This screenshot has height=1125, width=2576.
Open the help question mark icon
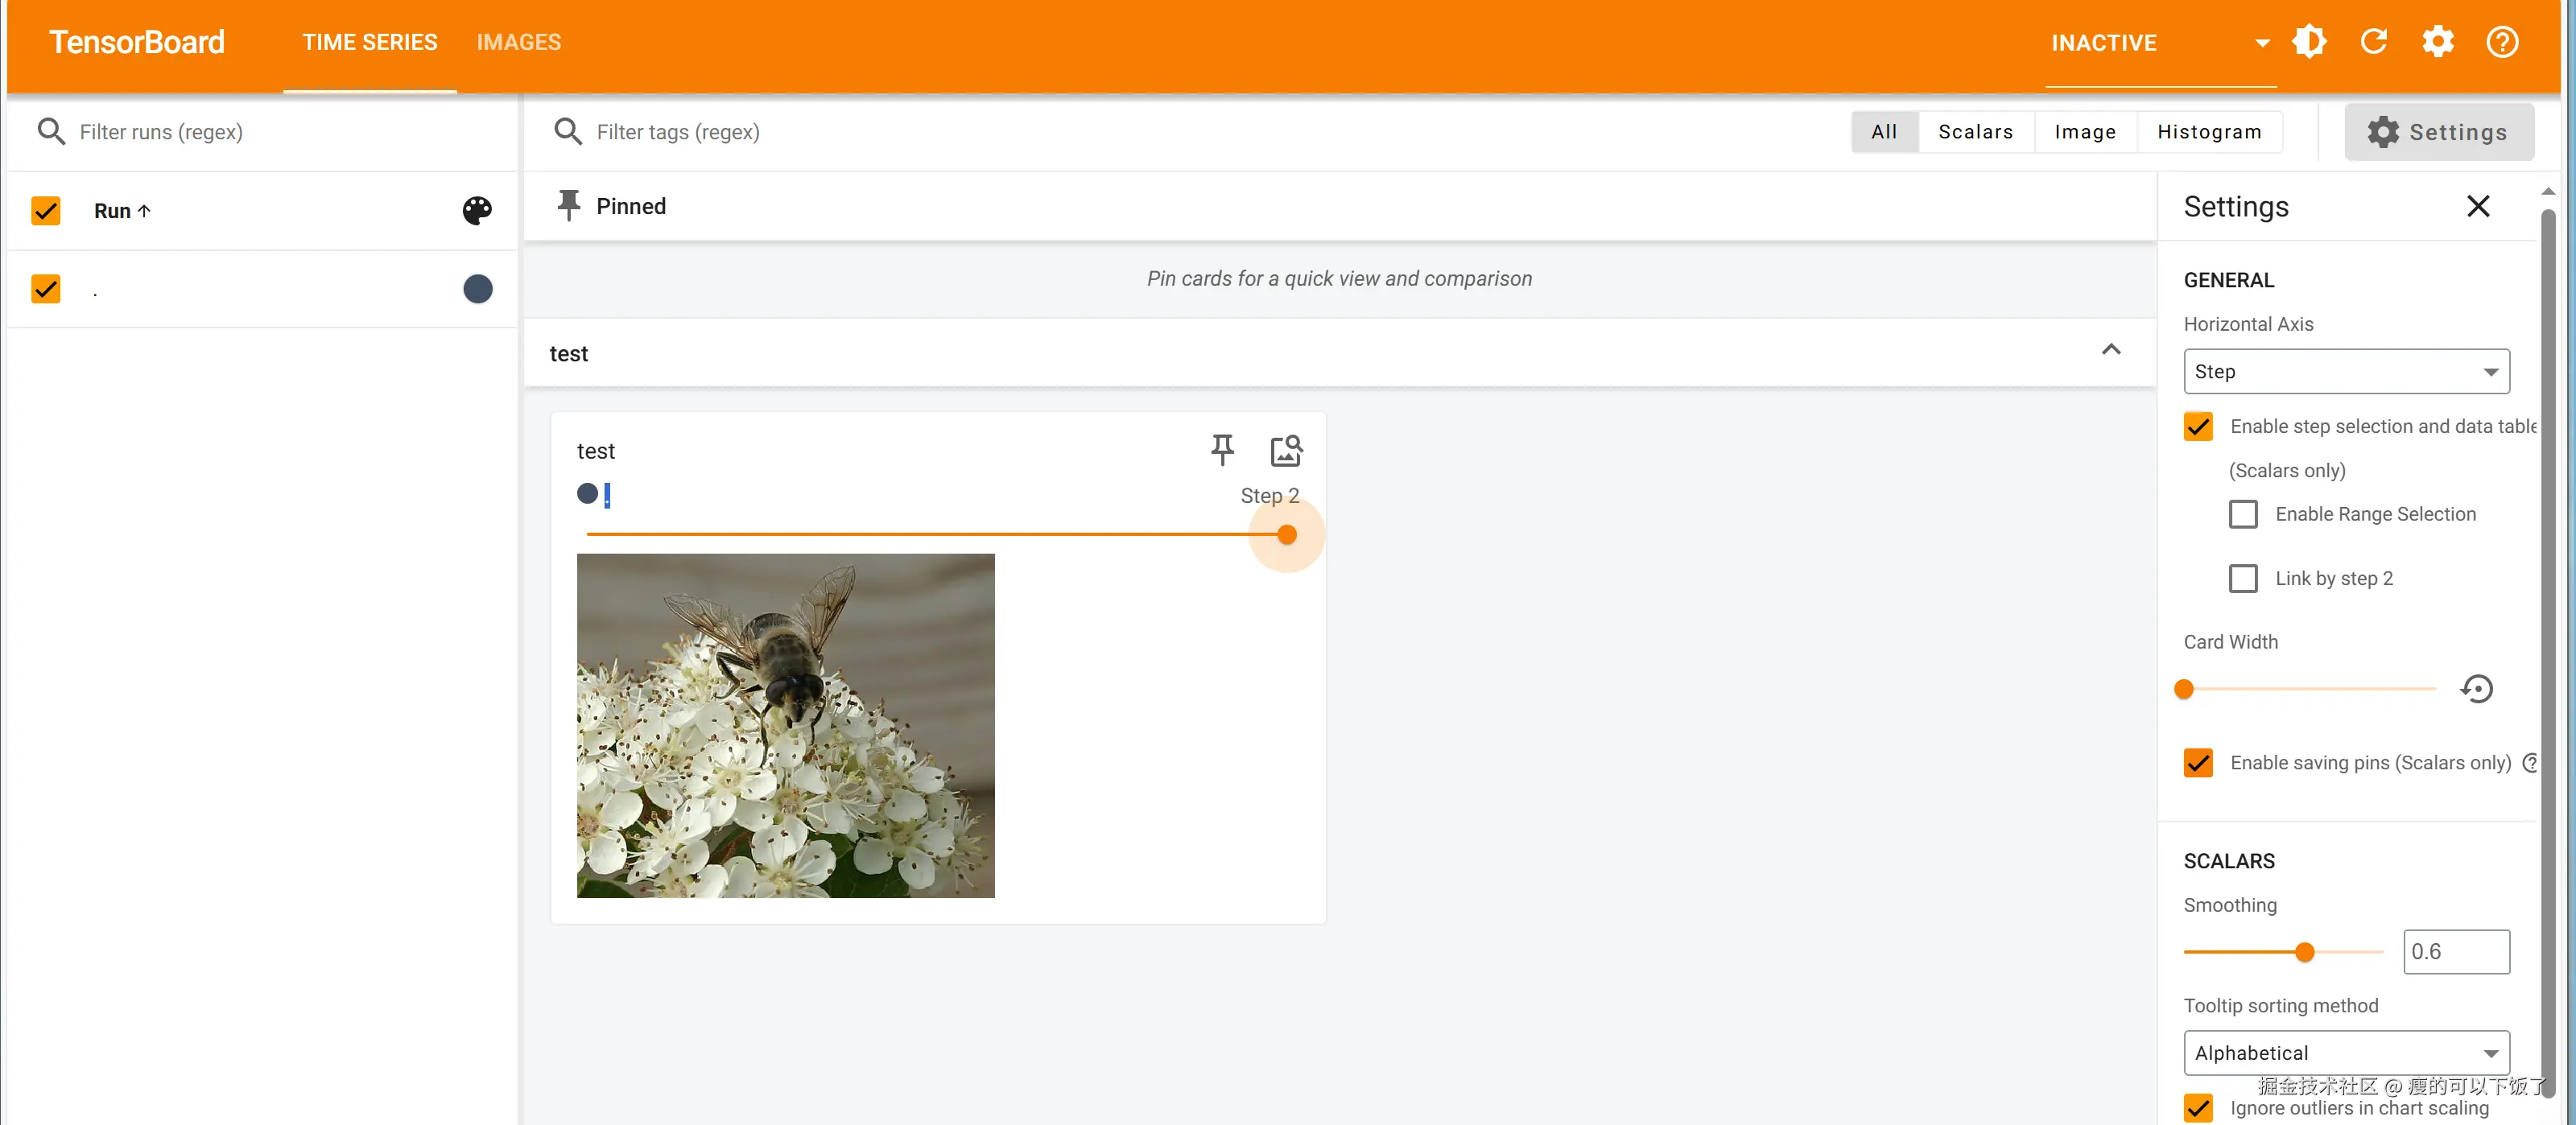pyautogui.click(x=2502, y=42)
